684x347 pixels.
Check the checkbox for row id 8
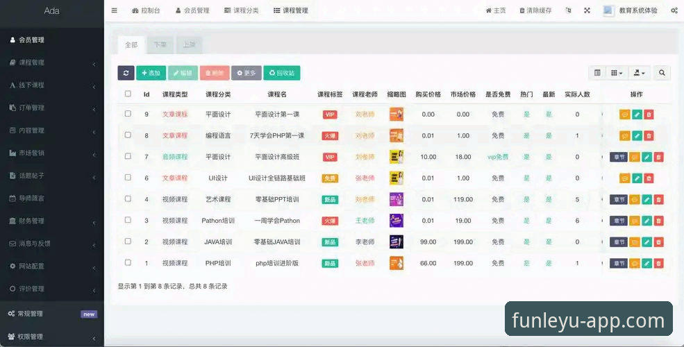point(128,135)
